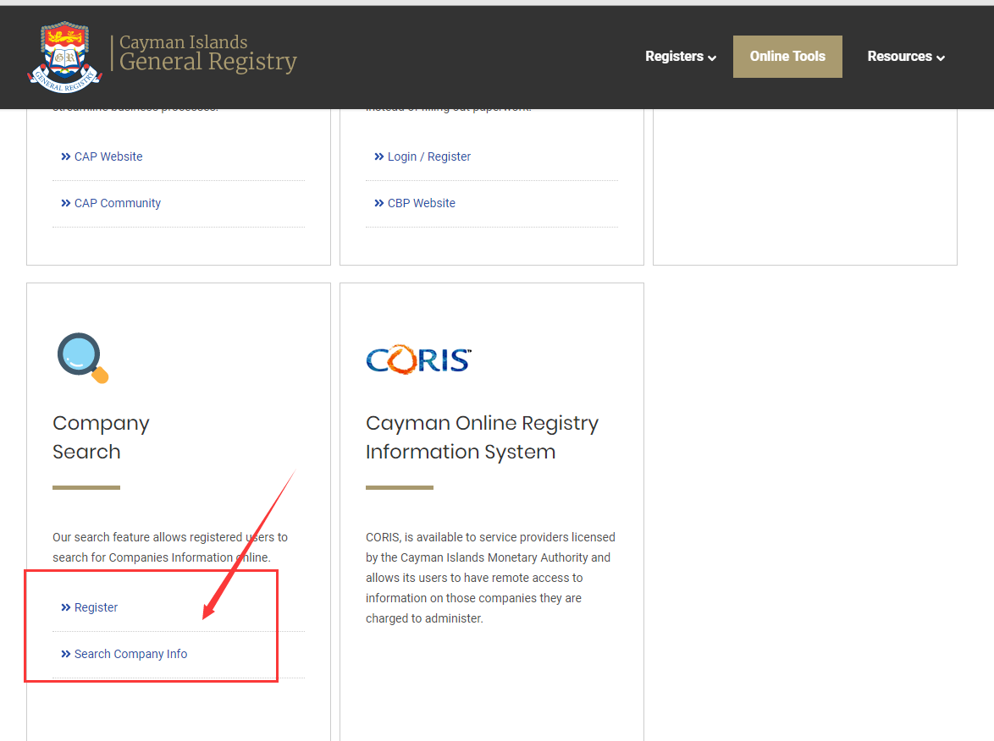The image size is (994, 741).
Task: Visit the CBP Website link
Action: [x=422, y=203]
